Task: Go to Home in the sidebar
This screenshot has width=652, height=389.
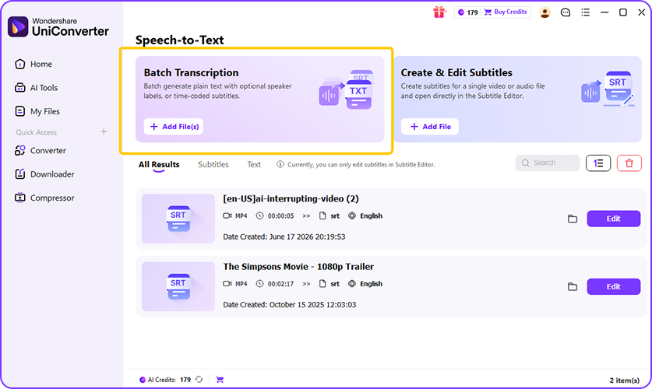Action: click(x=33, y=64)
